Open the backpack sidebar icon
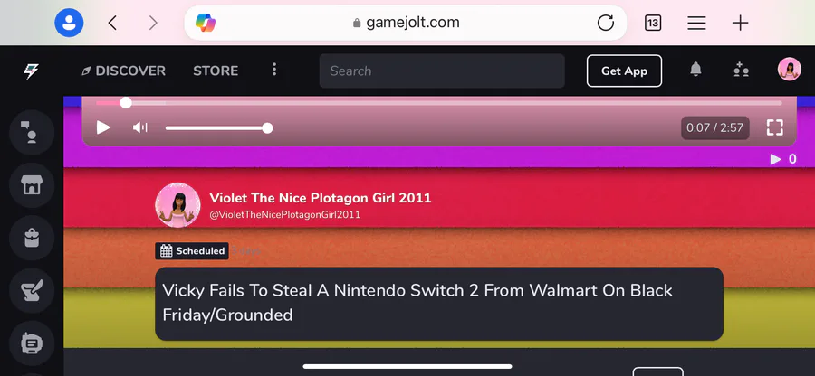The width and height of the screenshot is (815, 376). pos(32,238)
